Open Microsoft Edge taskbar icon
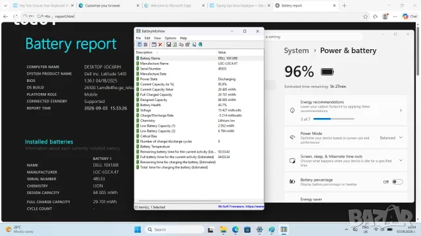The image size is (421, 236). point(235,229)
